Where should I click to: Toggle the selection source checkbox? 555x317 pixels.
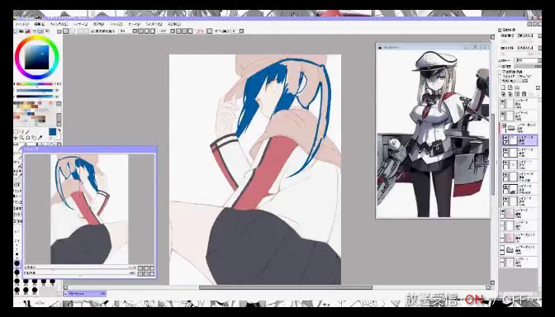pyautogui.click(x=500, y=80)
